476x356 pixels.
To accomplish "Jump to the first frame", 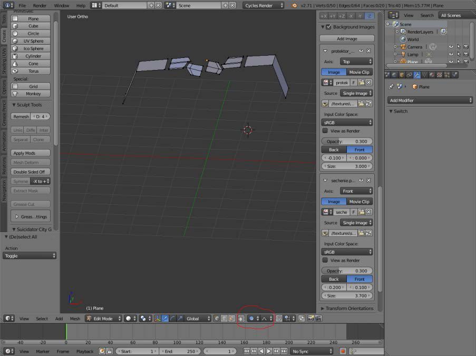I will (247, 351).
